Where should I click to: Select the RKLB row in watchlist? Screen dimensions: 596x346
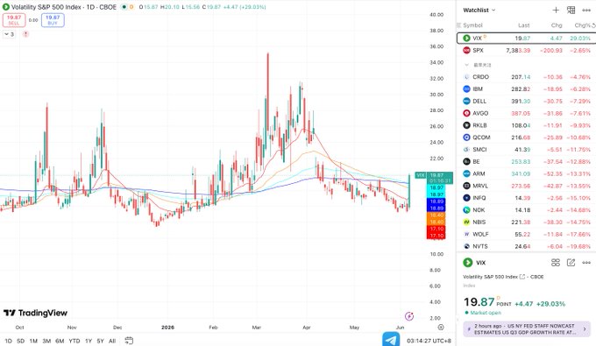[526, 125]
